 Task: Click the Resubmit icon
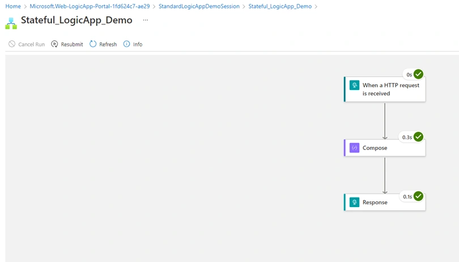[54, 44]
